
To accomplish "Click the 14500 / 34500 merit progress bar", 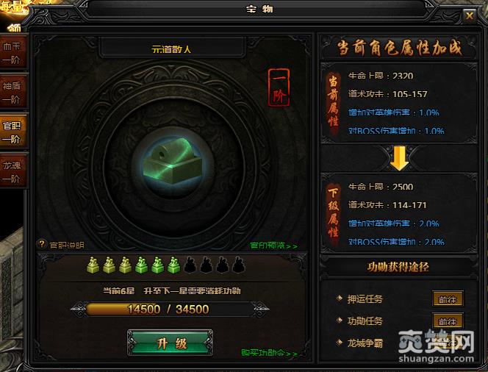I will point(170,309).
